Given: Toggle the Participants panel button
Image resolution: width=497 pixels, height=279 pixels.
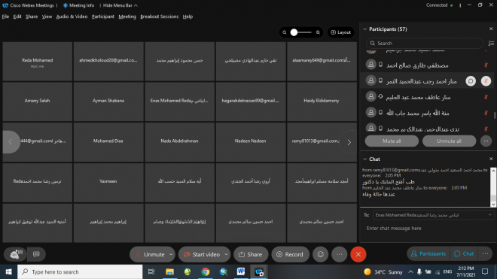Looking at the screenshot, I should [428, 253].
